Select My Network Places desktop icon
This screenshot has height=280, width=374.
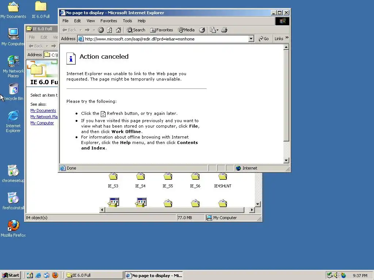(x=13, y=67)
